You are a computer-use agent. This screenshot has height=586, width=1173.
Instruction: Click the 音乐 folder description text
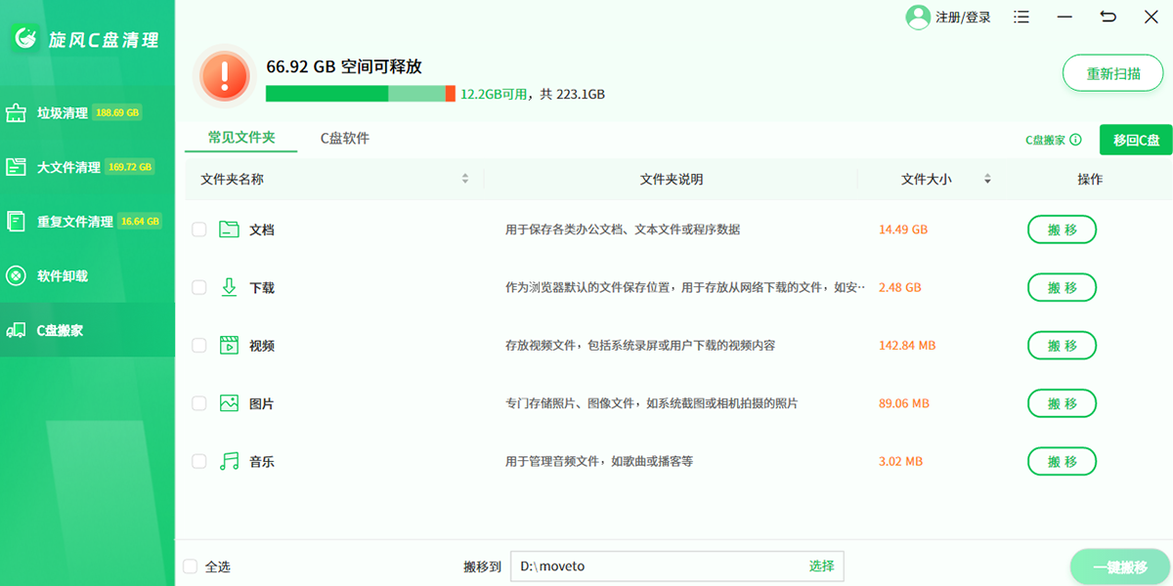point(599,461)
